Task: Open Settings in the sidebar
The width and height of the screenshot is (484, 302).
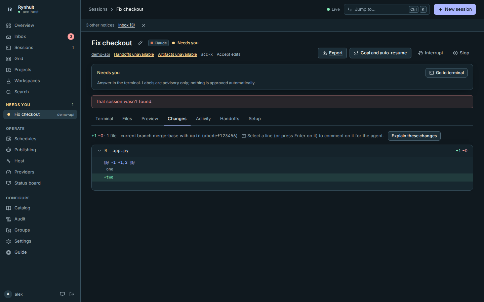Action: click(40, 241)
